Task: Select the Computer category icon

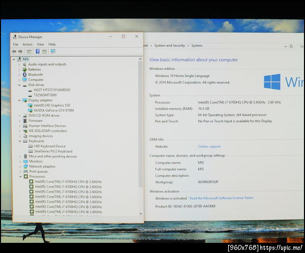Action: [x=24, y=80]
